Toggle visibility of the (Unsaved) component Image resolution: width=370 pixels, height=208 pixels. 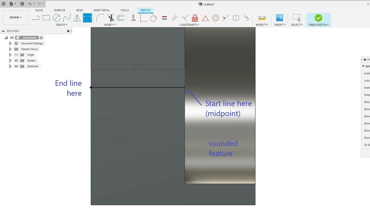tap(12, 38)
